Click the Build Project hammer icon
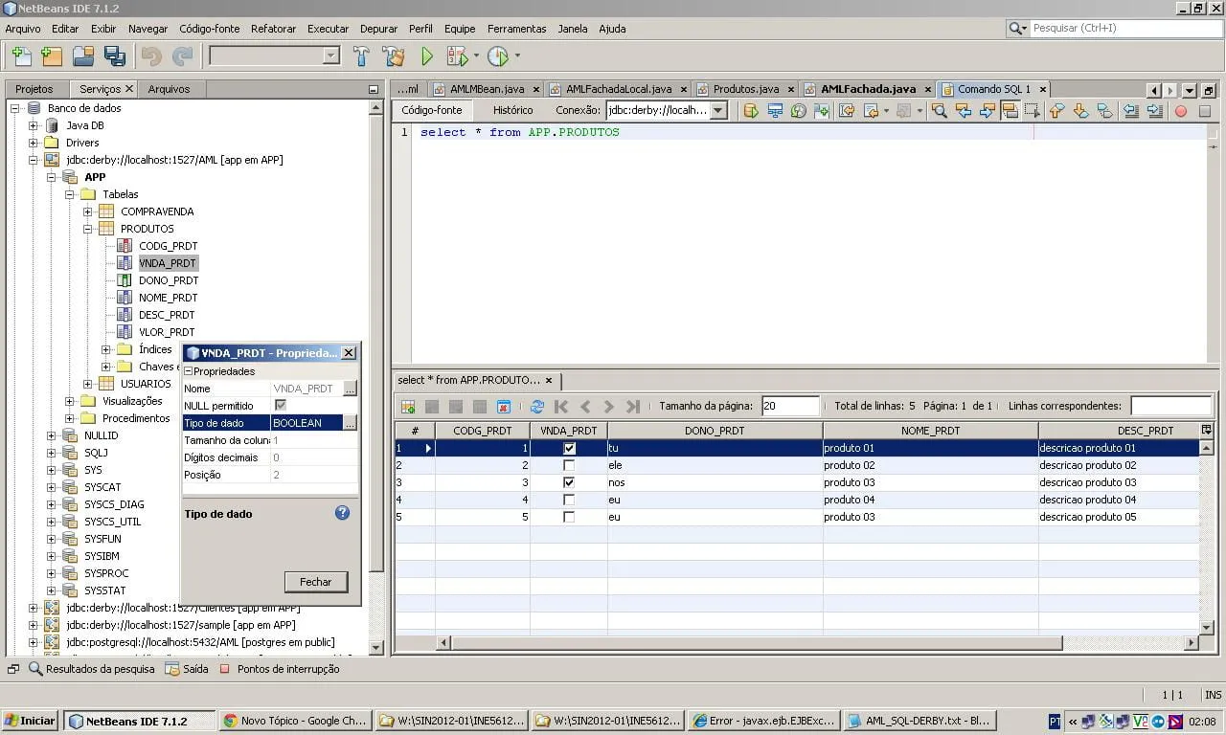 click(361, 56)
